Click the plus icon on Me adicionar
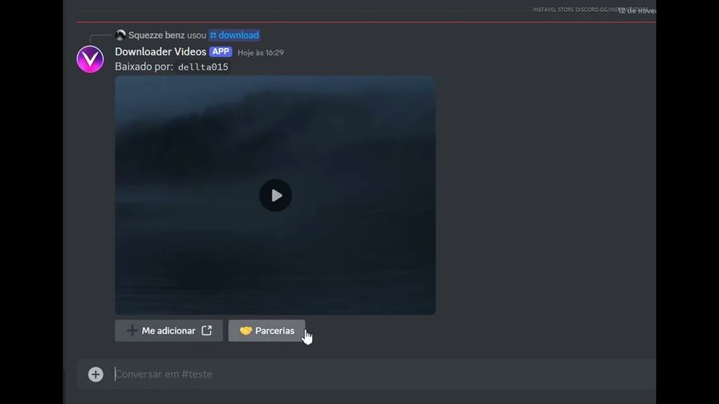The height and width of the screenshot is (404, 719). click(132, 330)
